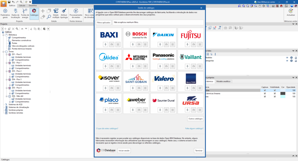This screenshot has width=298, height=161.
Task: Delete the FUJITSU catalog with X icon
Action: click(200, 44)
